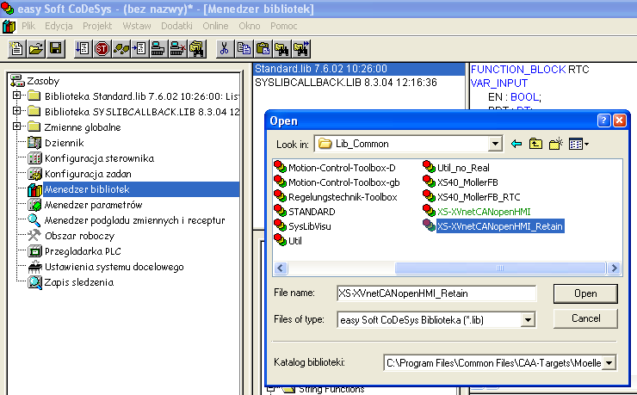Create new folder icon in dialog
The image size is (637, 395).
(x=556, y=144)
